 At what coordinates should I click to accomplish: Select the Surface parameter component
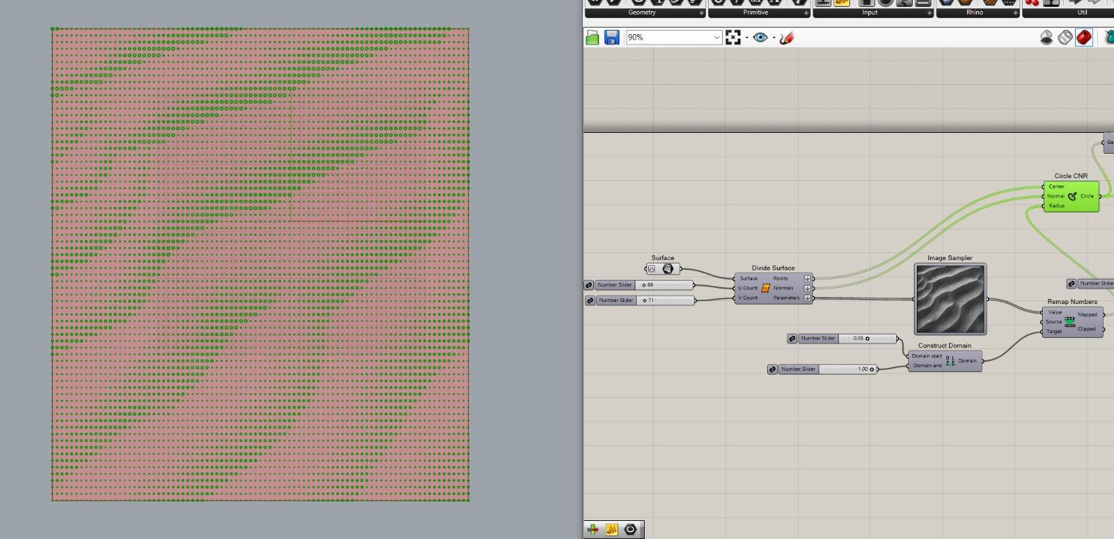point(664,268)
